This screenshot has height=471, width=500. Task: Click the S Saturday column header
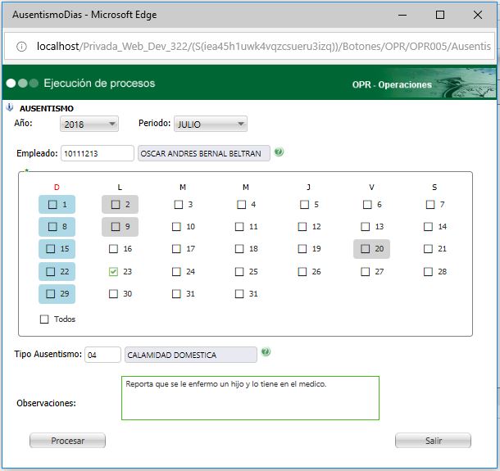tap(434, 188)
